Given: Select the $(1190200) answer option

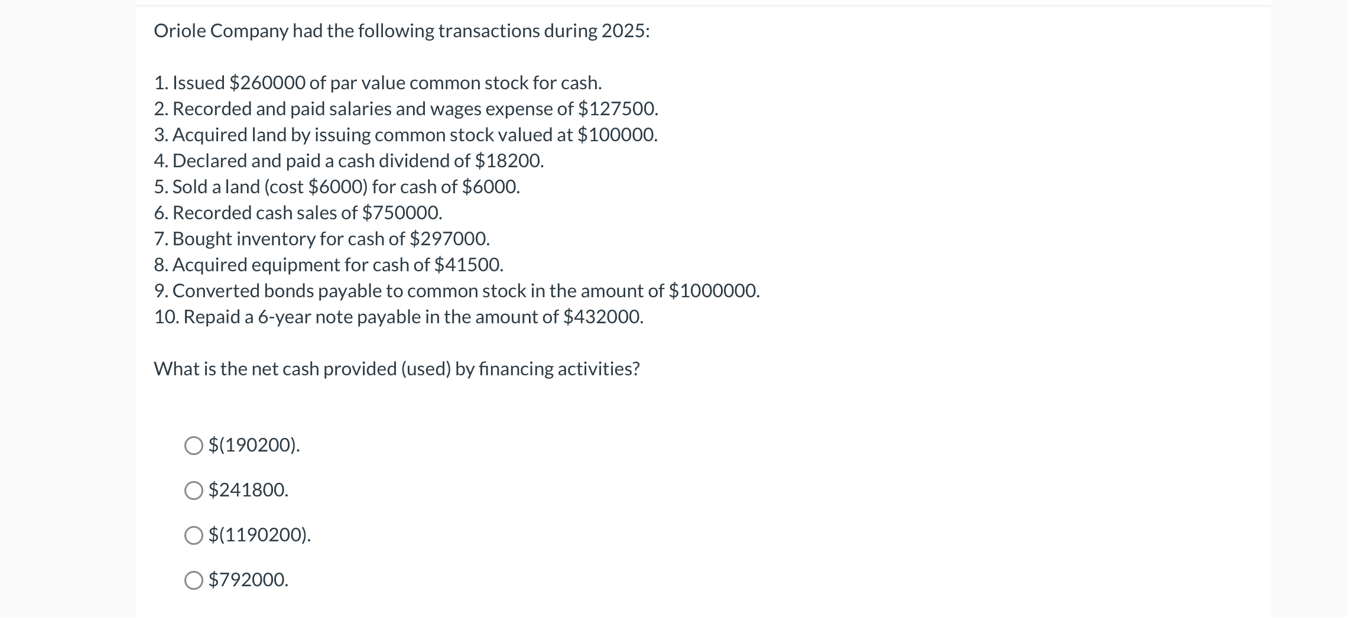Looking at the screenshot, I should click(x=193, y=537).
